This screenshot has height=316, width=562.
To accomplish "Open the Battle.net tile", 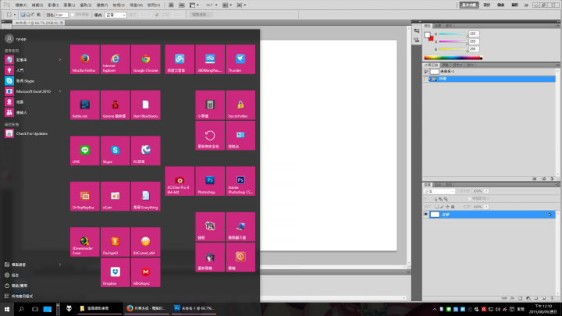I will [84, 105].
